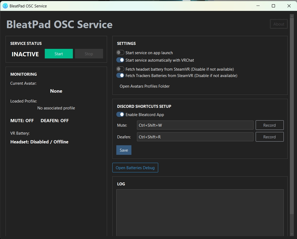Focus the Mute shortcut field

pos(195,125)
